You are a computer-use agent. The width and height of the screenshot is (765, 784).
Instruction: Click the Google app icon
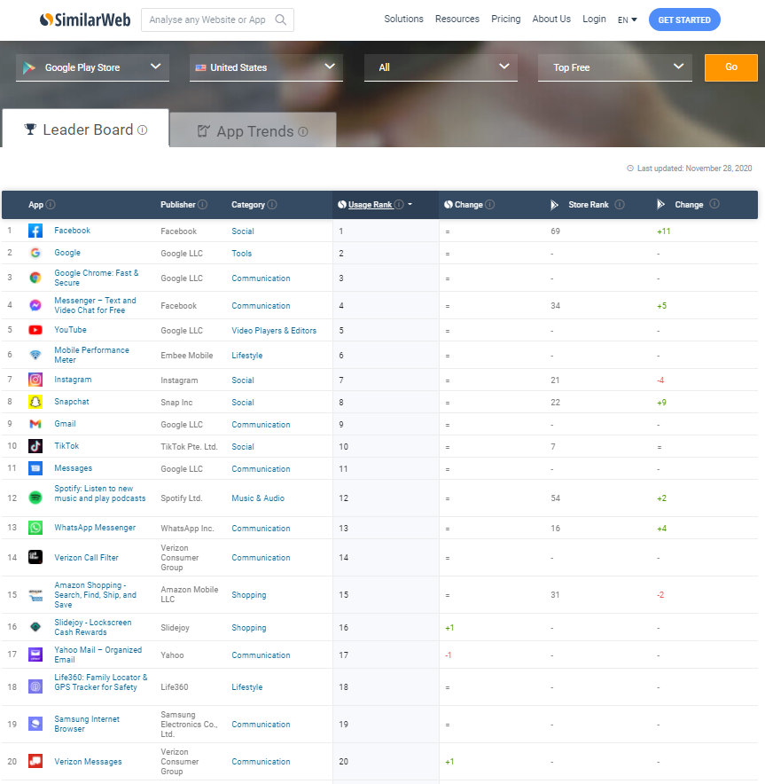[35, 253]
